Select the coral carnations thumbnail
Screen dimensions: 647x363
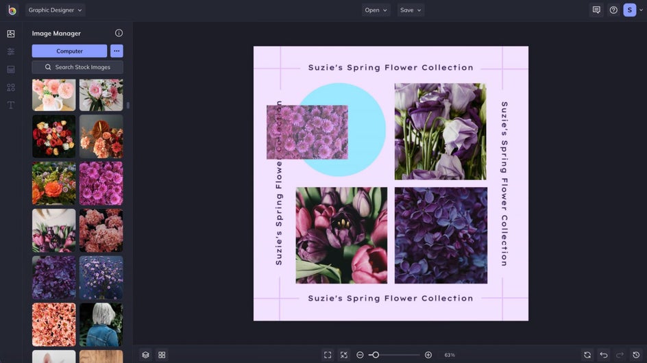click(101, 231)
